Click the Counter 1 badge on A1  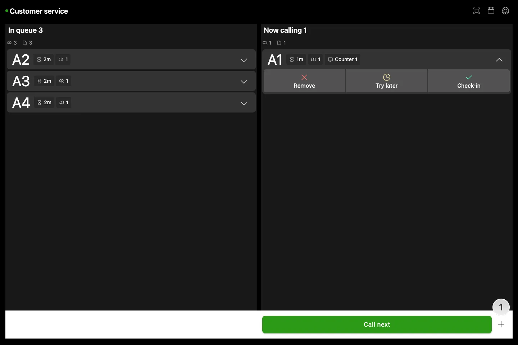point(342,59)
